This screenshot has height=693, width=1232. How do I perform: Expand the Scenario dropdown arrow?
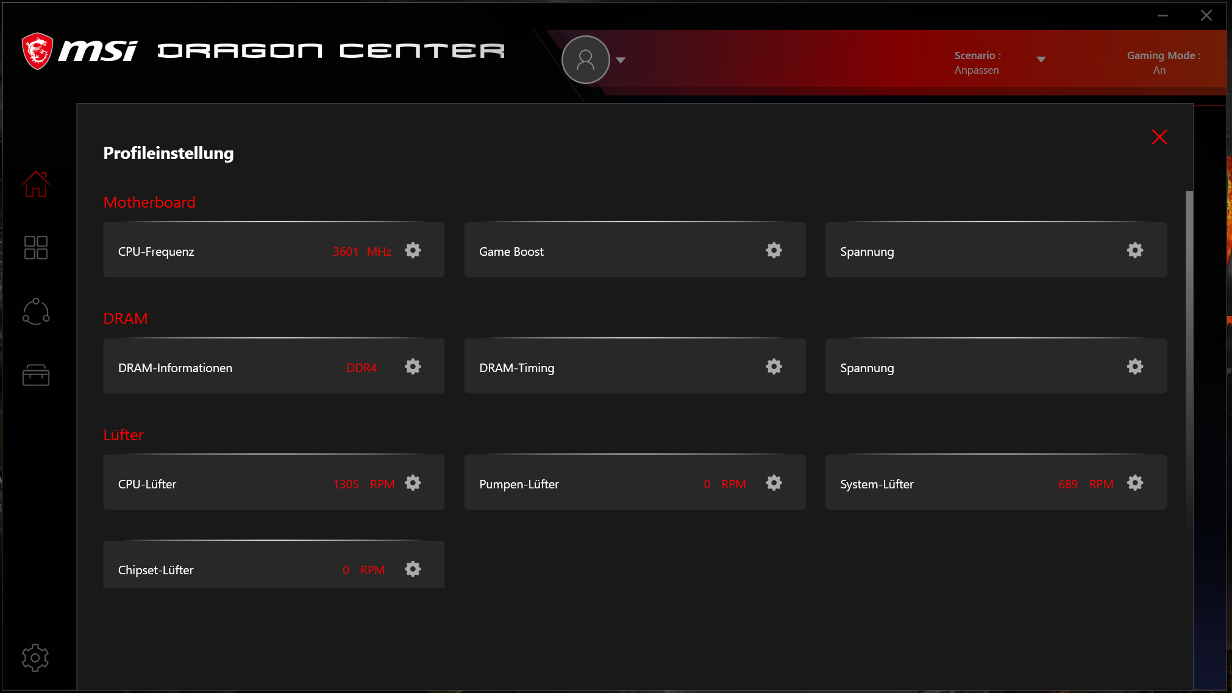coord(1041,60)
